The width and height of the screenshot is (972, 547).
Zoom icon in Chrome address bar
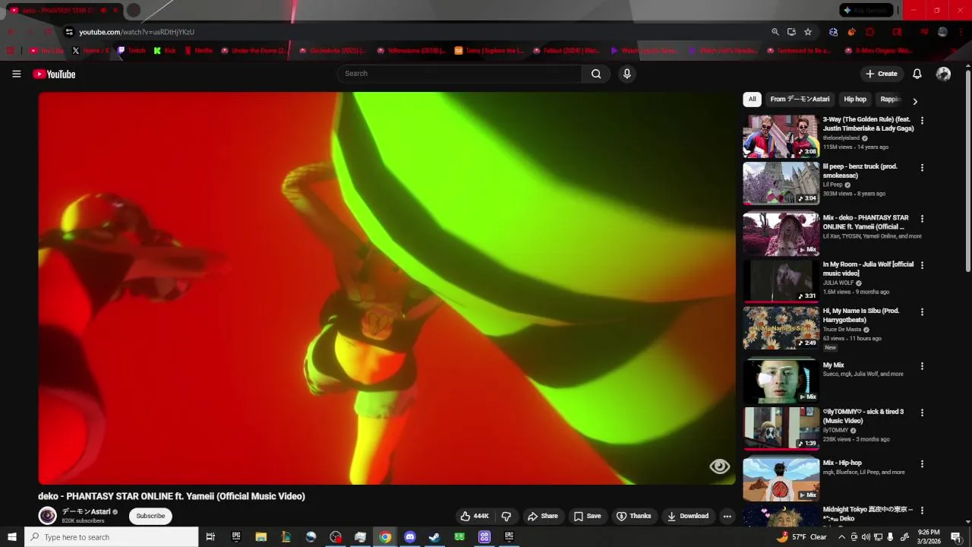[x=775, y=32]
